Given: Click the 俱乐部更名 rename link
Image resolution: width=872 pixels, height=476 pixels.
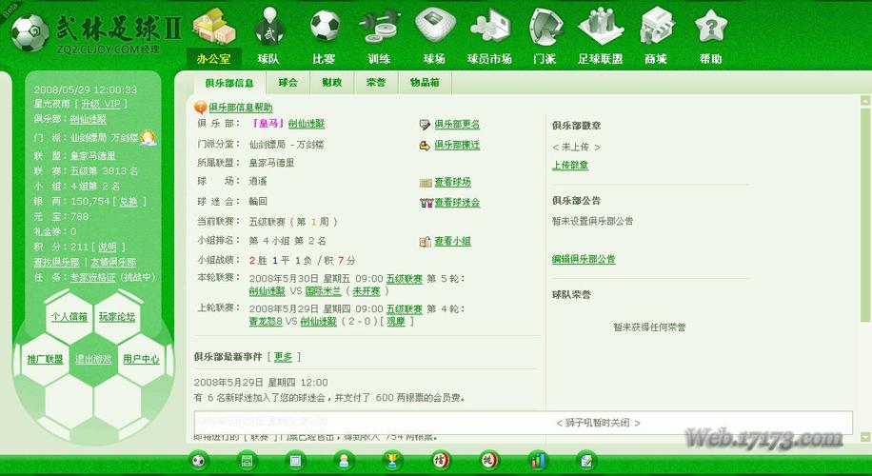Looking at the screenshot, I should coord(457,125).
